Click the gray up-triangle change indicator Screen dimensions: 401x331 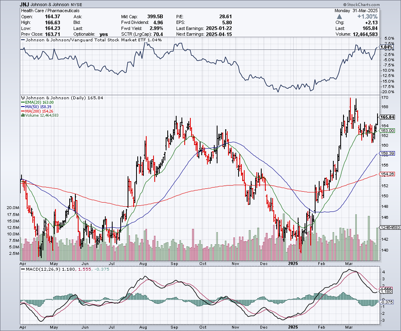(339, 17)
